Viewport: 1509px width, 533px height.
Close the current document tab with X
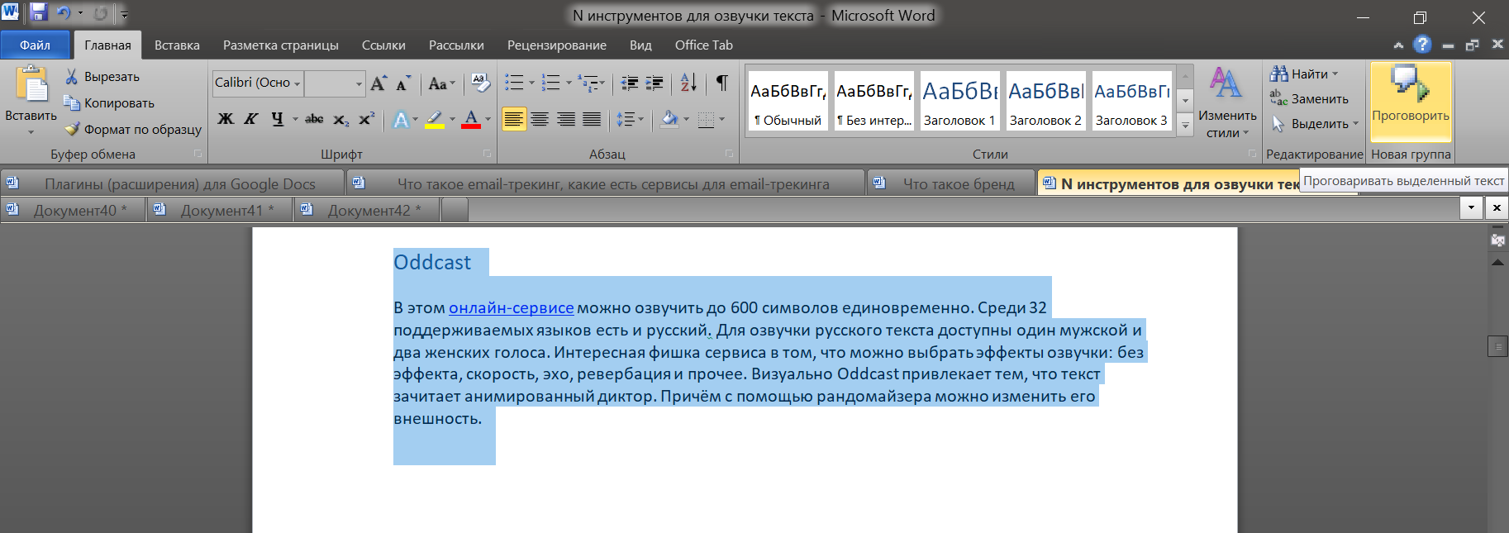pyautogui.click(x=1497, y=207)
